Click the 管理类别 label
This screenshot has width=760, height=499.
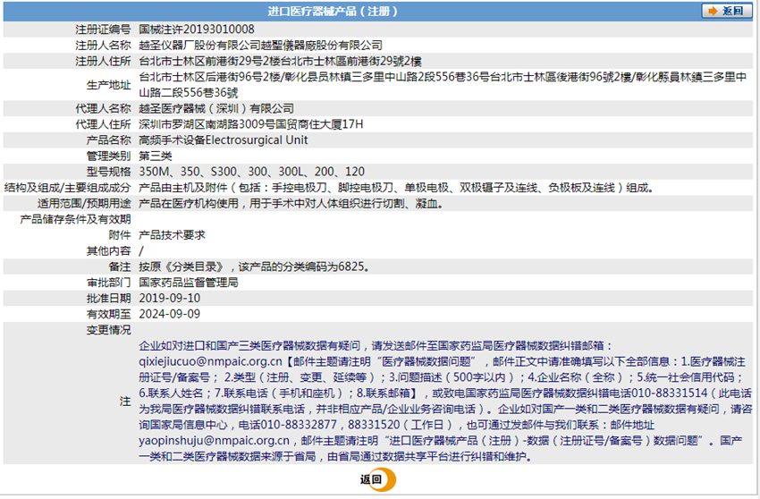point(108,156)
